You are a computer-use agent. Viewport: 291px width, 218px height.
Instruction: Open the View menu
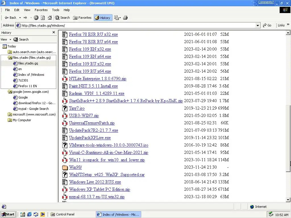27,10
